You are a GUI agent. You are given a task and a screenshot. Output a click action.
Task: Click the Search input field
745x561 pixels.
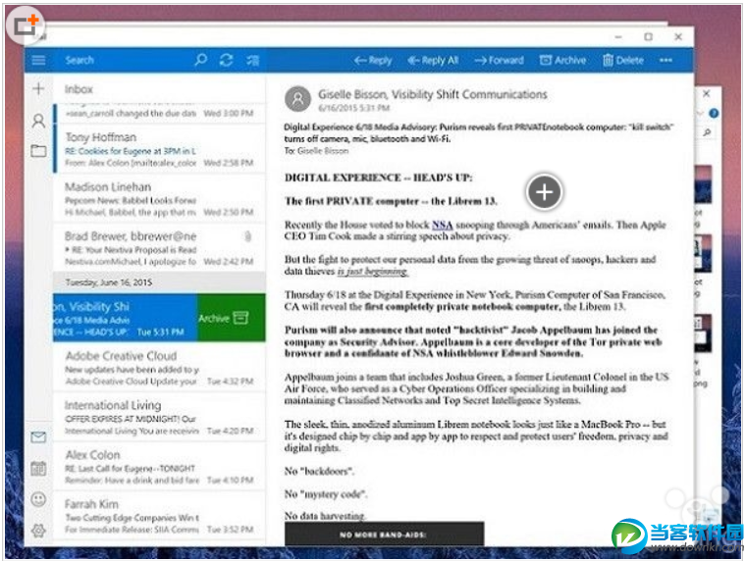point(124,60)
